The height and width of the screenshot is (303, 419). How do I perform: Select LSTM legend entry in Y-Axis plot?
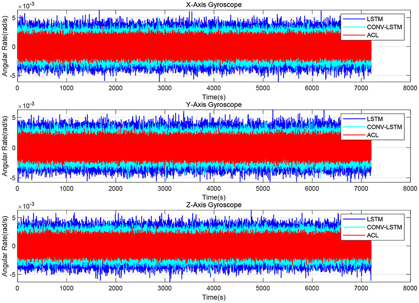coord(363,119)
